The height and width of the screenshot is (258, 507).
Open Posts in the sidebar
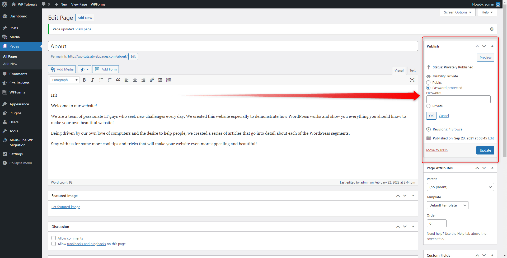coord(21,28)
